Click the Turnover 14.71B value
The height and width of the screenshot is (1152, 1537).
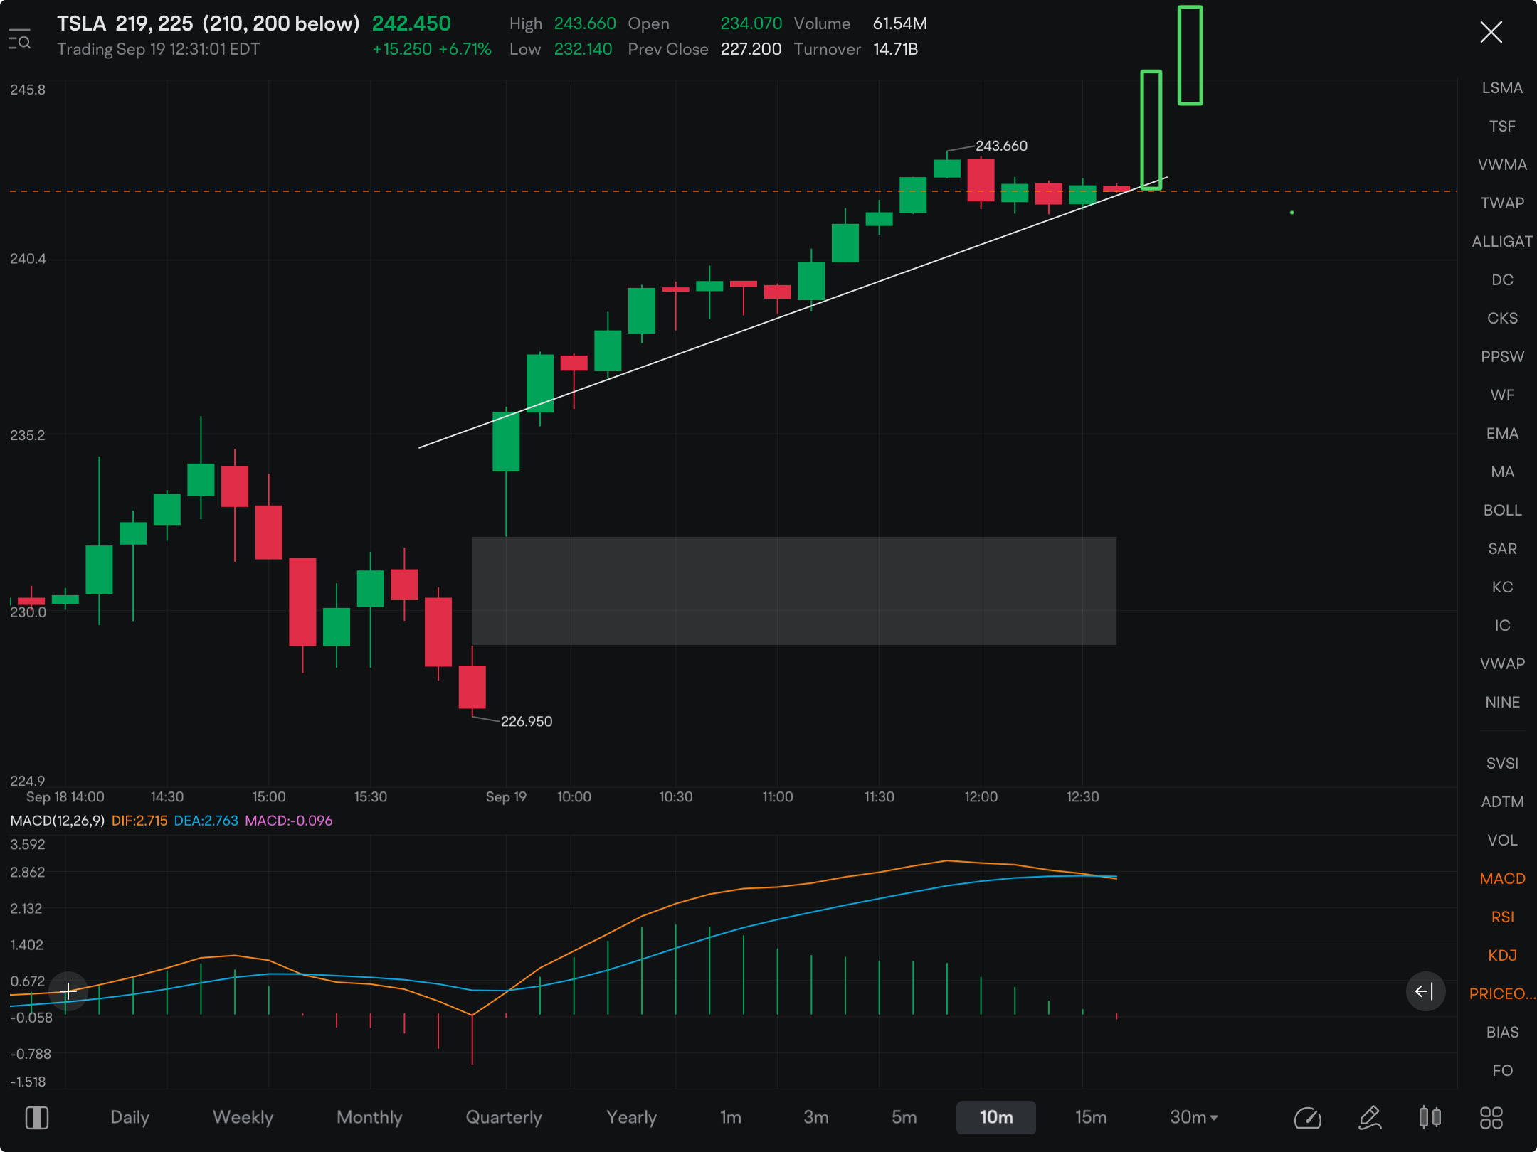click(x=895, y=49)
